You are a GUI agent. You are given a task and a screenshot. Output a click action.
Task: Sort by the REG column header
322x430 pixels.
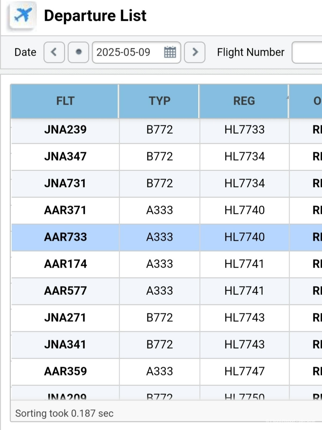244,101
